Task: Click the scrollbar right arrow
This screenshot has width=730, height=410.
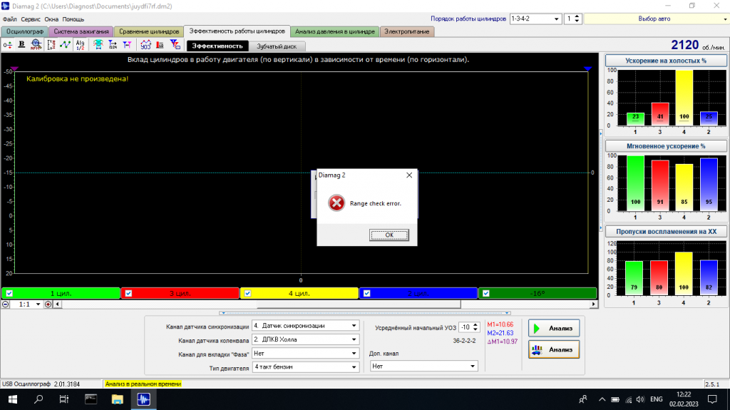Action: click(x=593, y=304)
